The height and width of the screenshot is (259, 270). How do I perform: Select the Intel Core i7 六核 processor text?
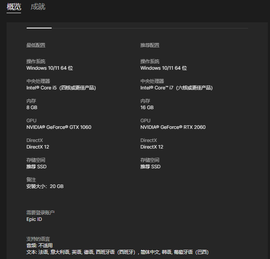pyautogui.click(x=177, y=88)
